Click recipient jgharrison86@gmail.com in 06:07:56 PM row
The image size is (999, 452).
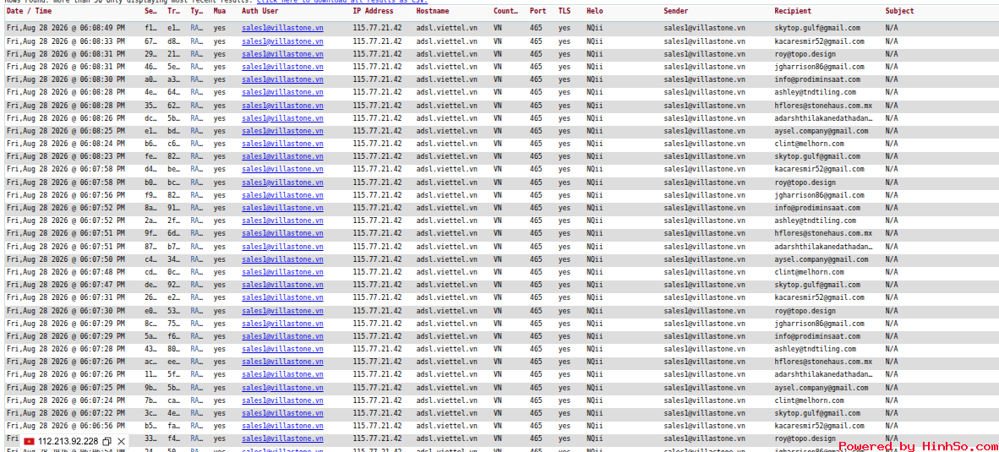tap(819, 195)
